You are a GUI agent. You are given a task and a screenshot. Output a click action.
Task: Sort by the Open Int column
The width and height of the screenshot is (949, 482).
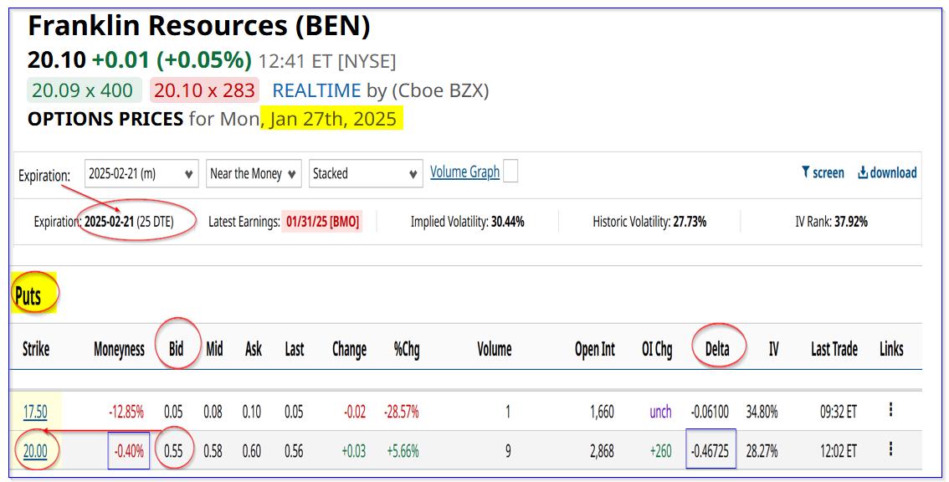pos(594,349)
